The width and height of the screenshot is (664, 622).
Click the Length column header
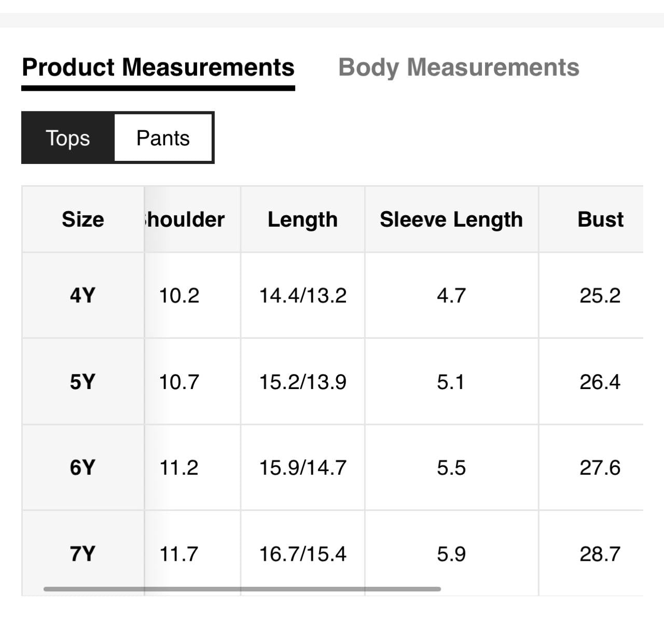pyautogui.click(x=302, y=219)
